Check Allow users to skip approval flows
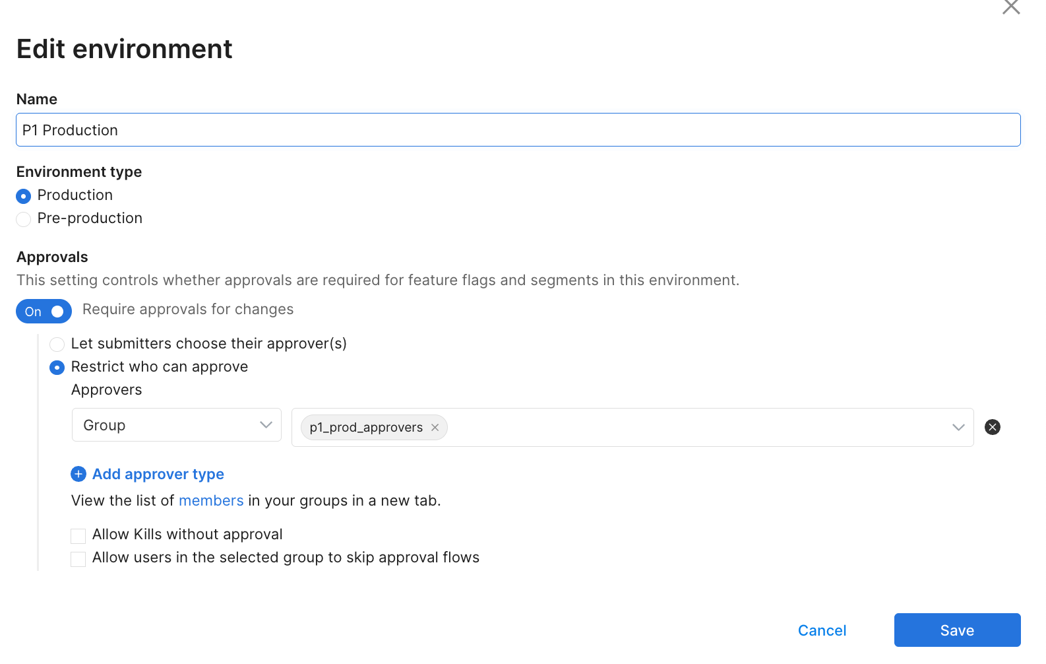The image size is (1046, 664). click(x=78, y=559)
